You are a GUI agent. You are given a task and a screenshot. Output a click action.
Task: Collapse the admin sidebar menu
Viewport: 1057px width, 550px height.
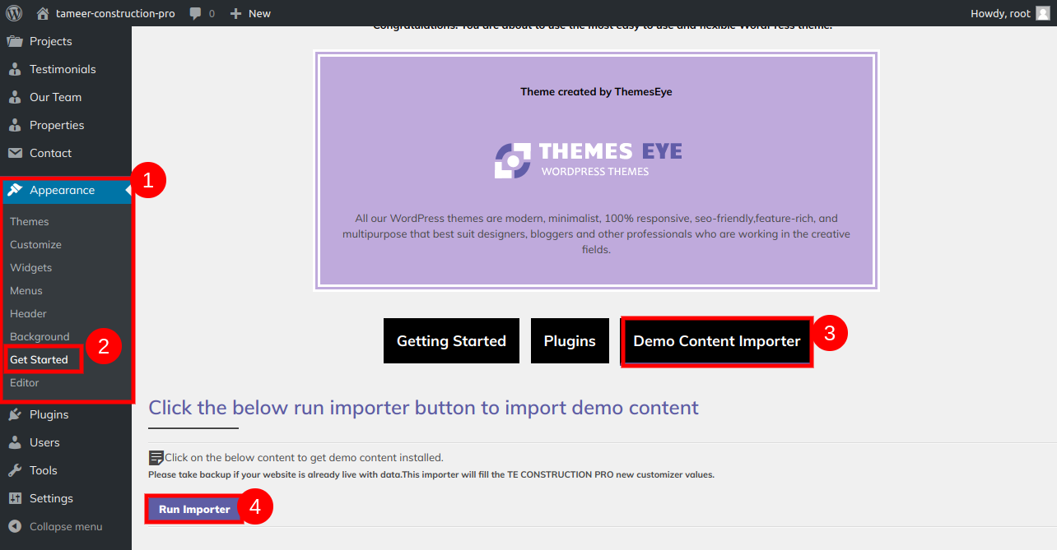pyautogui.click(x=66, y=526)
